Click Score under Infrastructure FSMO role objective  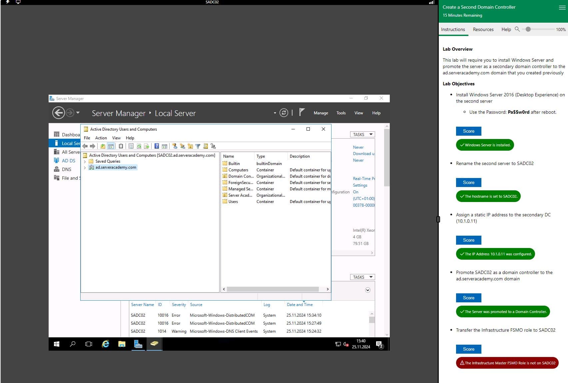[x=468, y=349]
